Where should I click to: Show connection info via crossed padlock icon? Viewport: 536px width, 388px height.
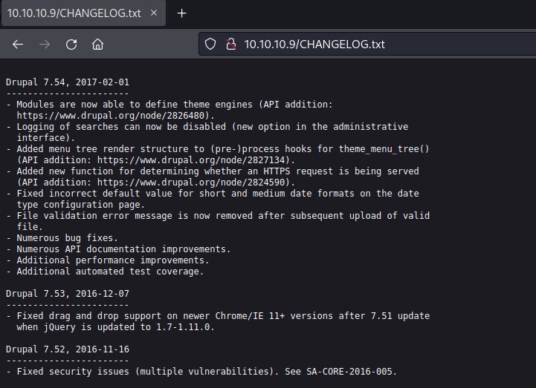[x=230, y=45]
